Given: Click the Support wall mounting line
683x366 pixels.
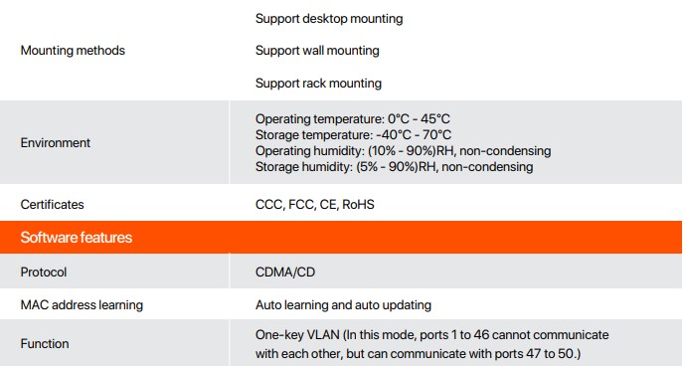Looking at the screenshot, I should (x=317, y=51).
